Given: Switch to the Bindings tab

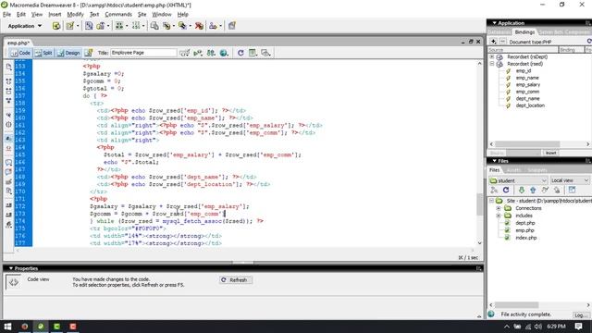Looking at the screenshot, I should 524,32.
